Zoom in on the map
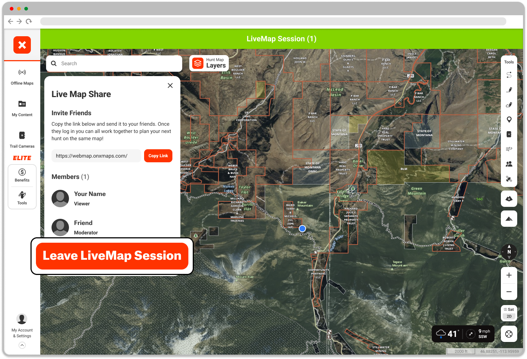Viewport: 527px width, 359px height. (509, 275)
